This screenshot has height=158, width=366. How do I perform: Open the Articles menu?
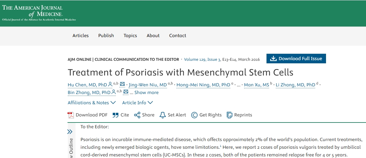(x=81, y=36)
